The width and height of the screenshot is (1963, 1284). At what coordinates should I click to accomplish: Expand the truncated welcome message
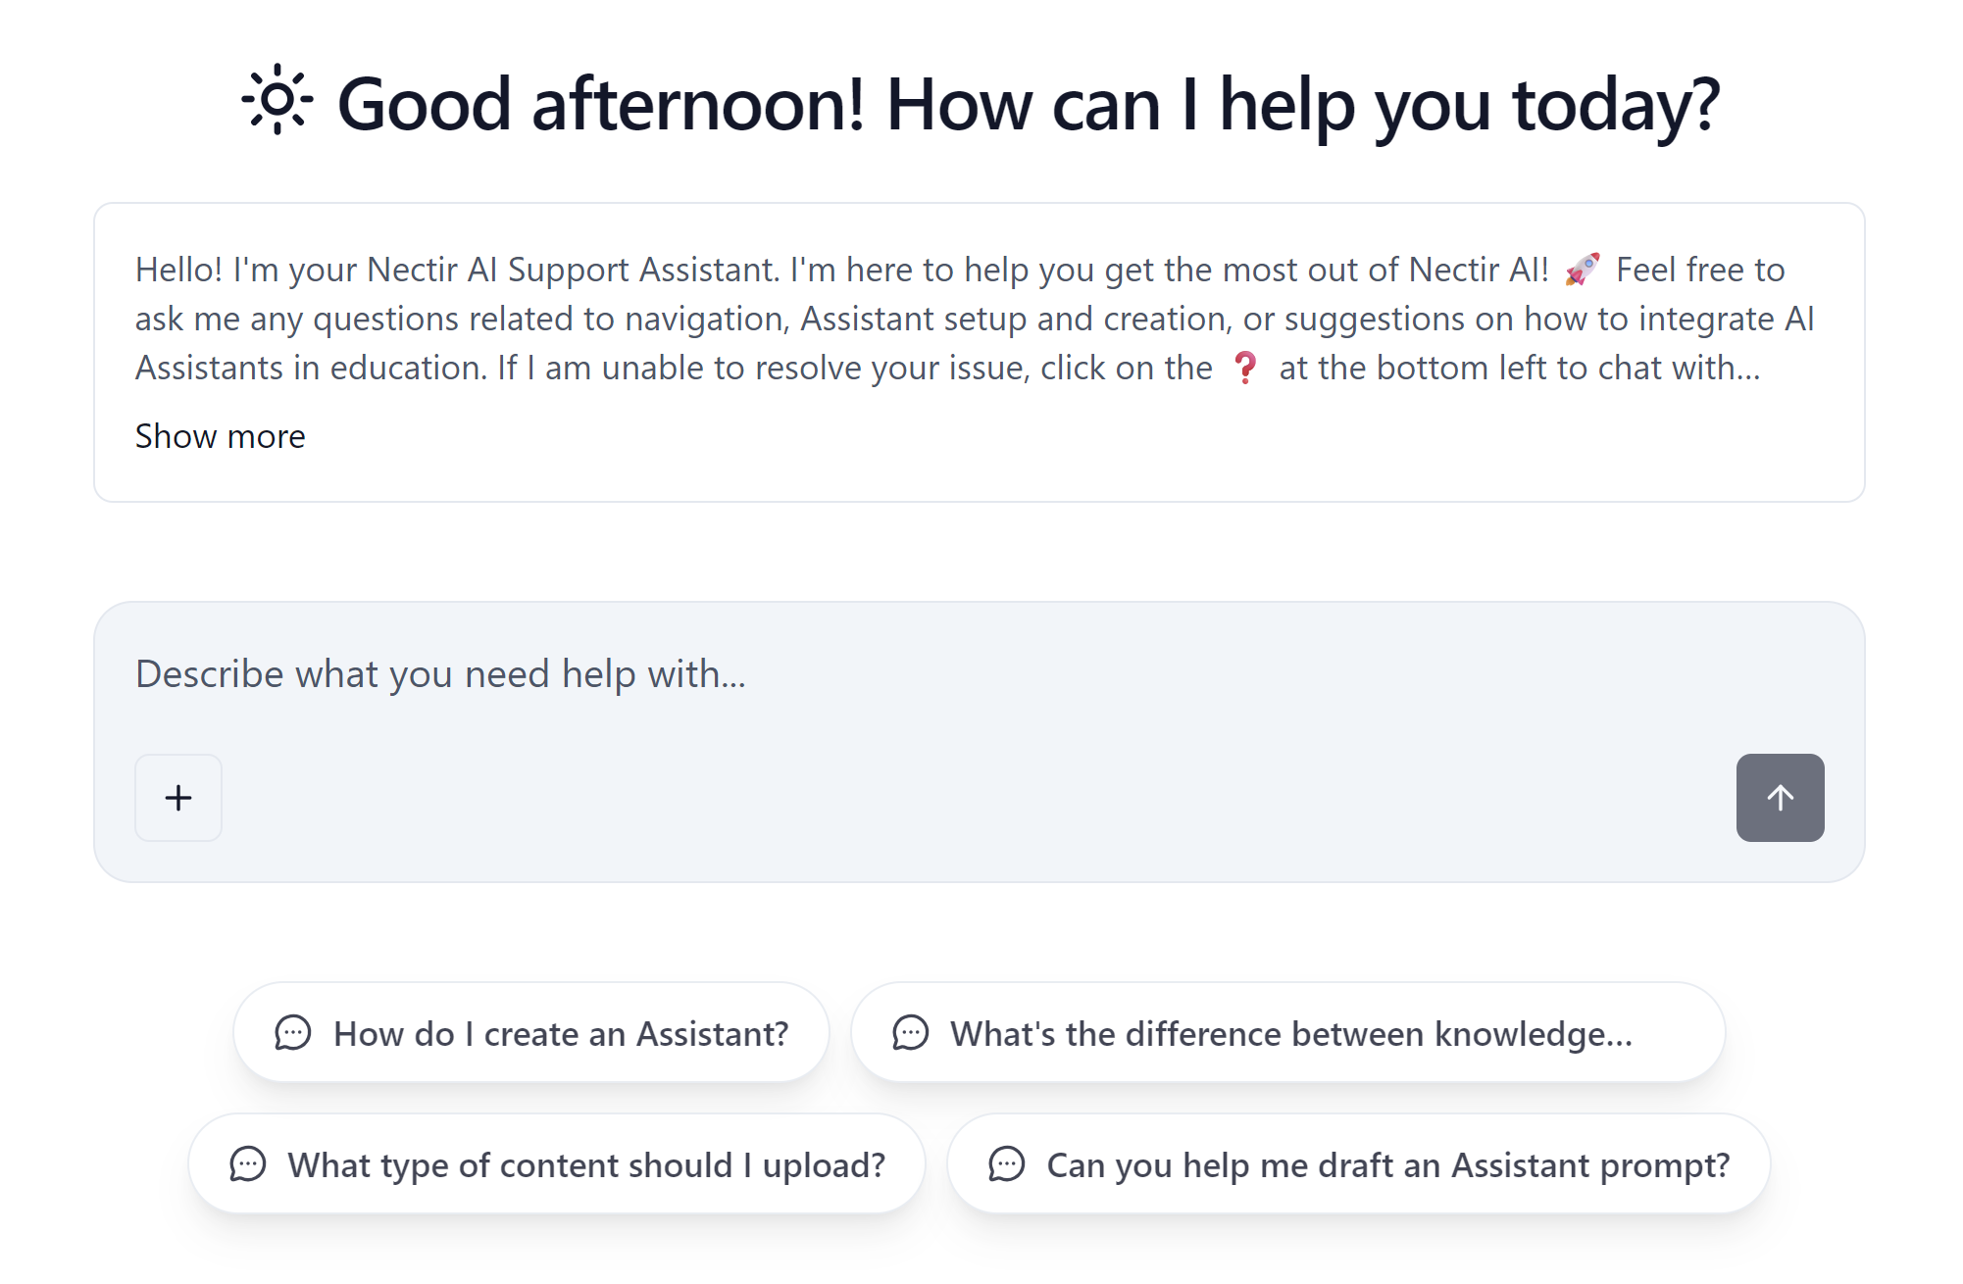click(x=220, y=435)
